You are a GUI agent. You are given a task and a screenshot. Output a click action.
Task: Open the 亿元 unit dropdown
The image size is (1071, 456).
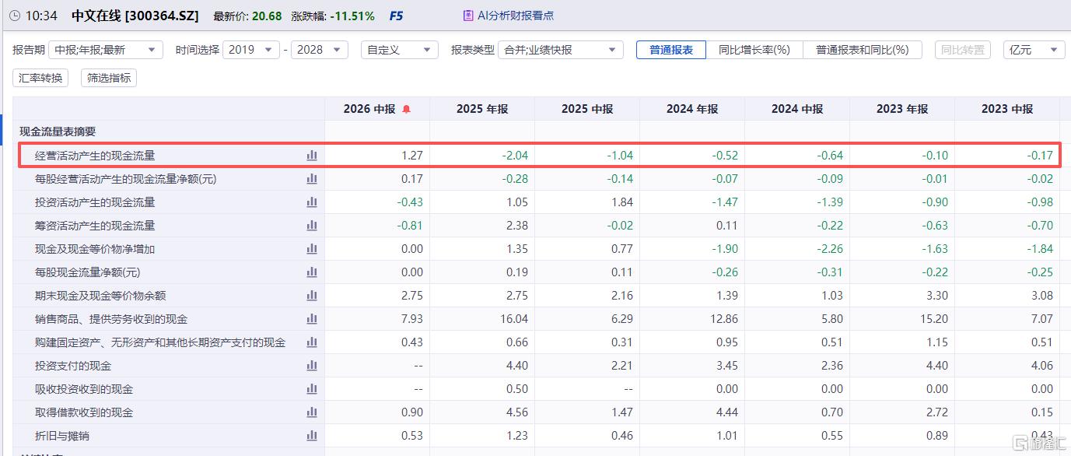pyautogui.click(x=1034, y=50)
